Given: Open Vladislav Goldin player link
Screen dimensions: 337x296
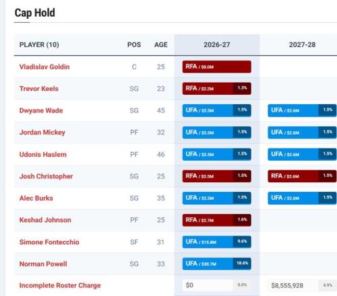Looking at the screenshot, I should [44, 67].
